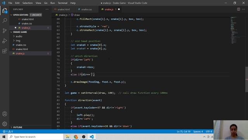Click the Windows Start button
This screenshot has height=140, width=248.
click(4, 136)
